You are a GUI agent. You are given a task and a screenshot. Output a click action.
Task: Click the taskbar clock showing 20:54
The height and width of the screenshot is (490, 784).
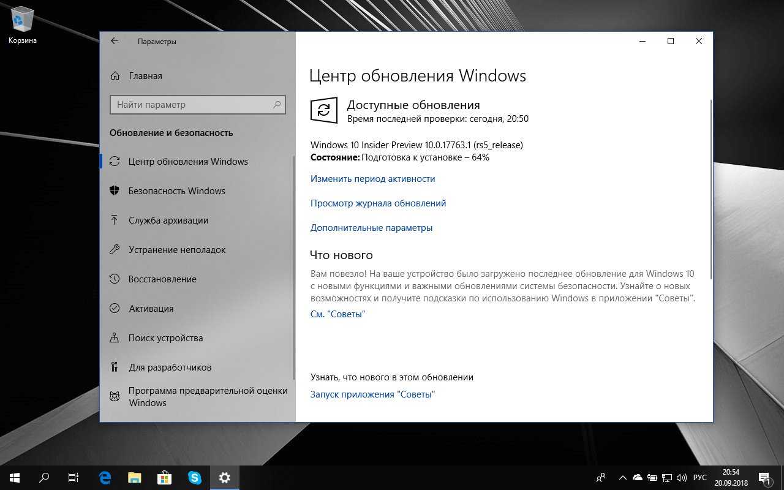pos(731,478)
